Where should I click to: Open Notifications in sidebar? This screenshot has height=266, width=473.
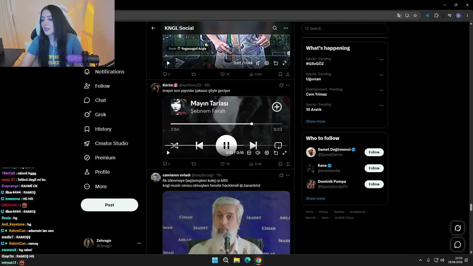click(x=105, y=72)
